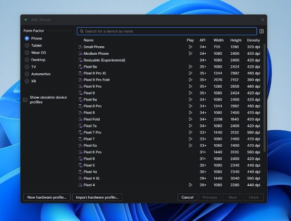Click the device icon next to Small Phone
291x221 pixels.
pyautogui.click(x=80, y=47)
